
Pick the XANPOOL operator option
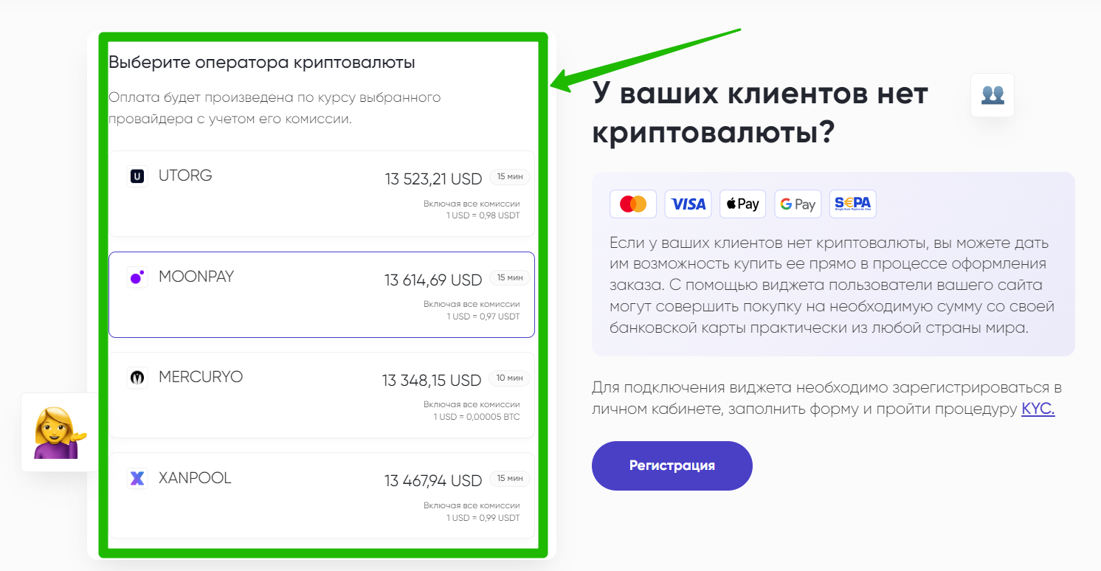(x=321, y=496)
